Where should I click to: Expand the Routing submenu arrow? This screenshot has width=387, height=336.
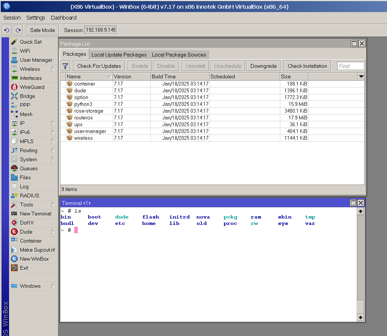[53, 150]
